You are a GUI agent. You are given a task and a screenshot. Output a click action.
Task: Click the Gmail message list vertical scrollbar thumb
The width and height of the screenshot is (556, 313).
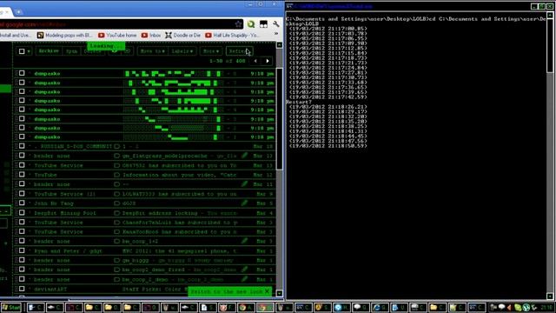(280, 119)
